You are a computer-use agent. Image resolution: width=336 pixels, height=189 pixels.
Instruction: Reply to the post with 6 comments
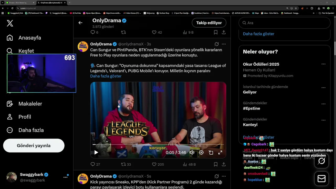(x=94, y=32)
